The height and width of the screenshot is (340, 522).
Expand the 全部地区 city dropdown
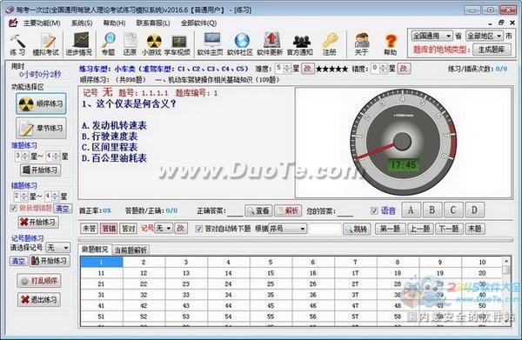click(484, 36)
